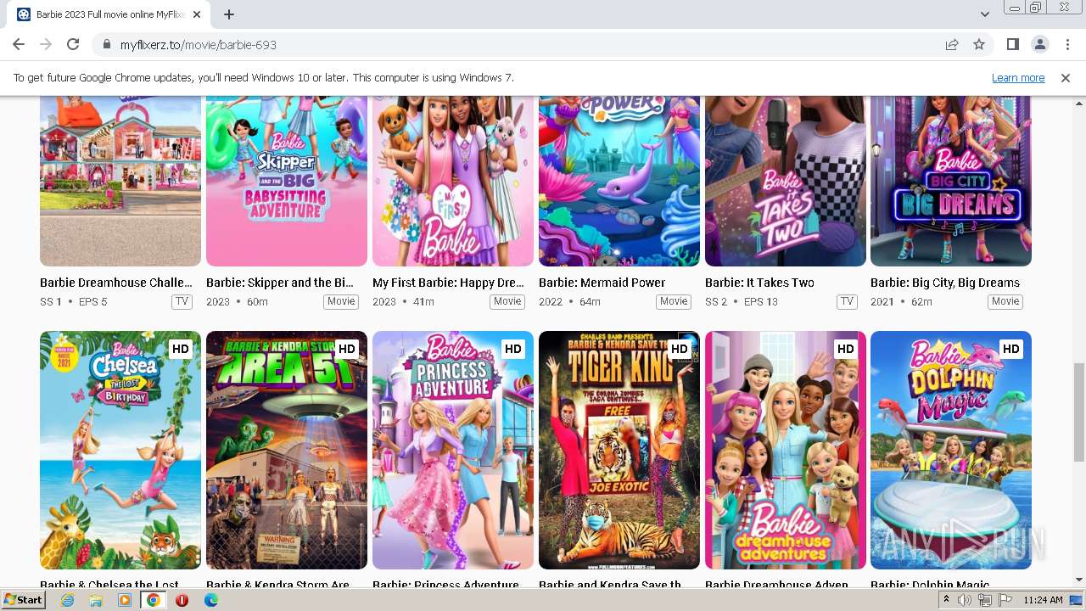Click Barbie Dreamhouse Challenge title link
This screenshot has width=1086, height=611.
pyautogui.click(x=116, y=283)
